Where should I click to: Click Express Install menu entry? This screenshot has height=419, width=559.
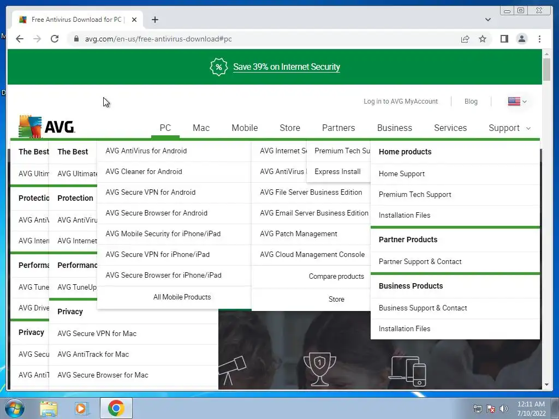click(x=337, y=172)
